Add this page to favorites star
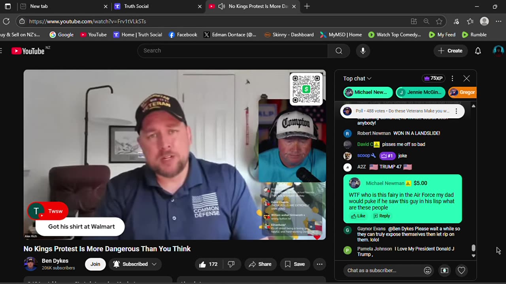This screenshot has height=284, width=506. click(x=439, y=21)
